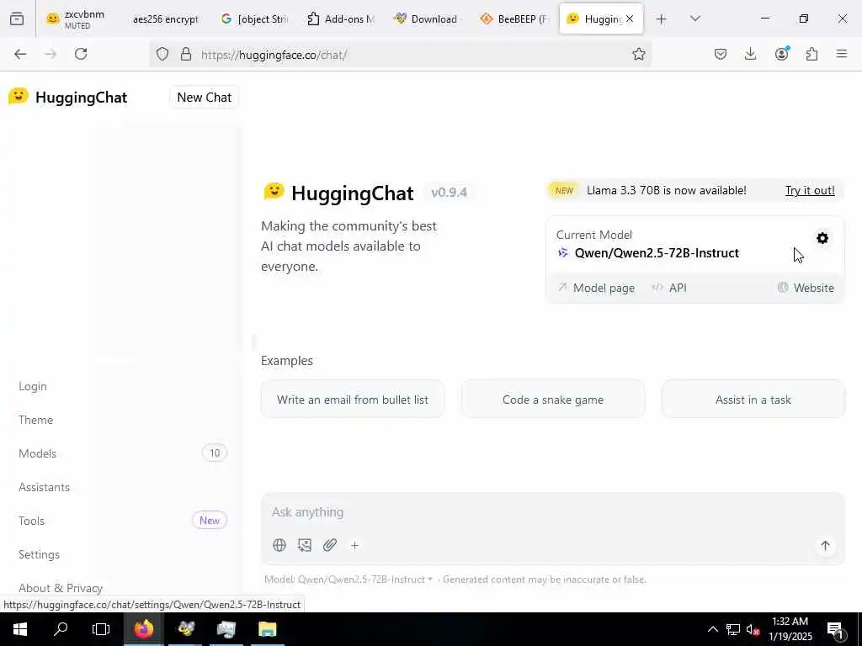
Task: Switch to [object String] Google tab
Action: tap(254, 19)
